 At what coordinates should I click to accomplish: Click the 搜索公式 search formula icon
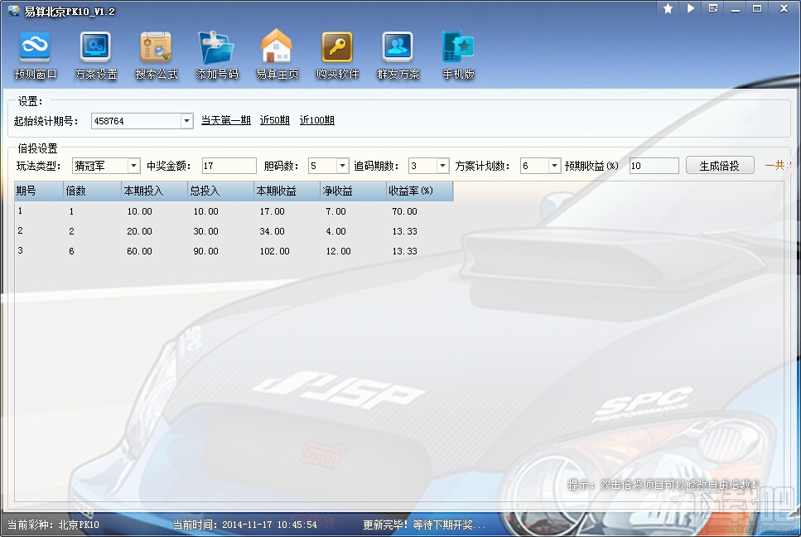pos(157,55)
